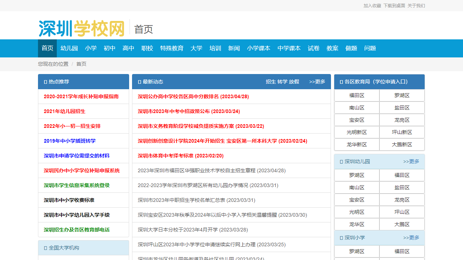The height and width of the screenshot is (260, 463).
Task: Click the 深圳学校网 site logo
Action: (81, 29)
